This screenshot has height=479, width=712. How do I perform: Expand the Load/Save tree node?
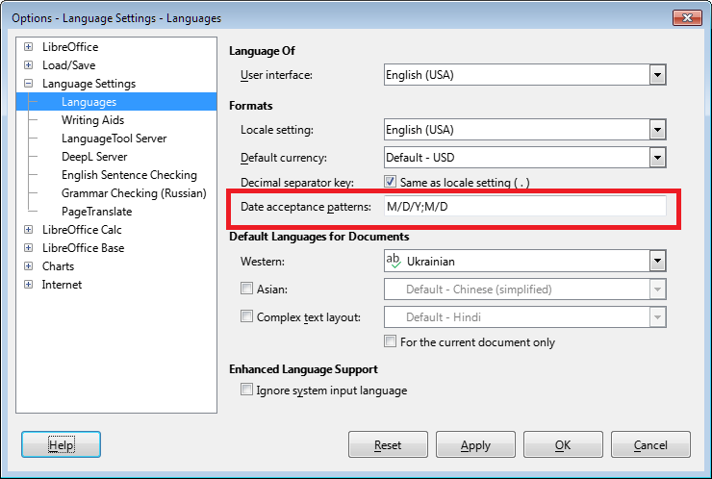(28, 65)
